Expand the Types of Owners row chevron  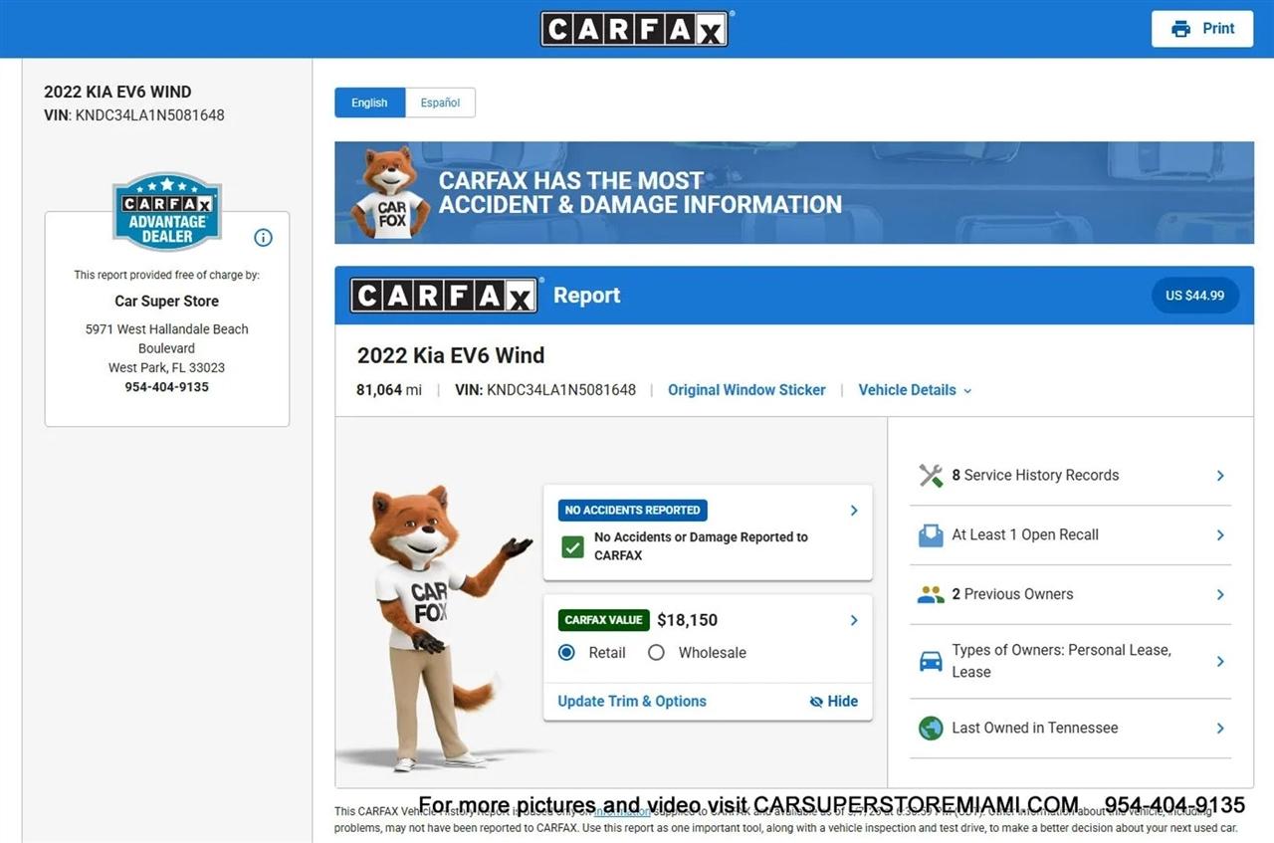(x=1220, y=661)
